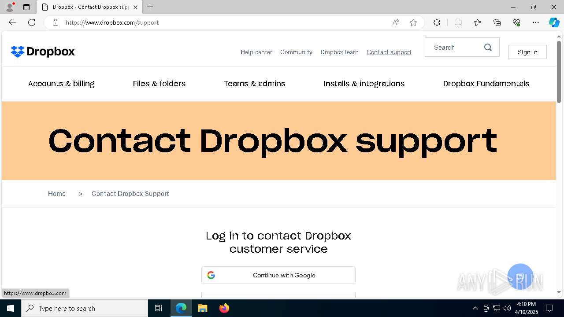
Task: Open the Teams & admins menu
Action: click(x=255, y=84)
